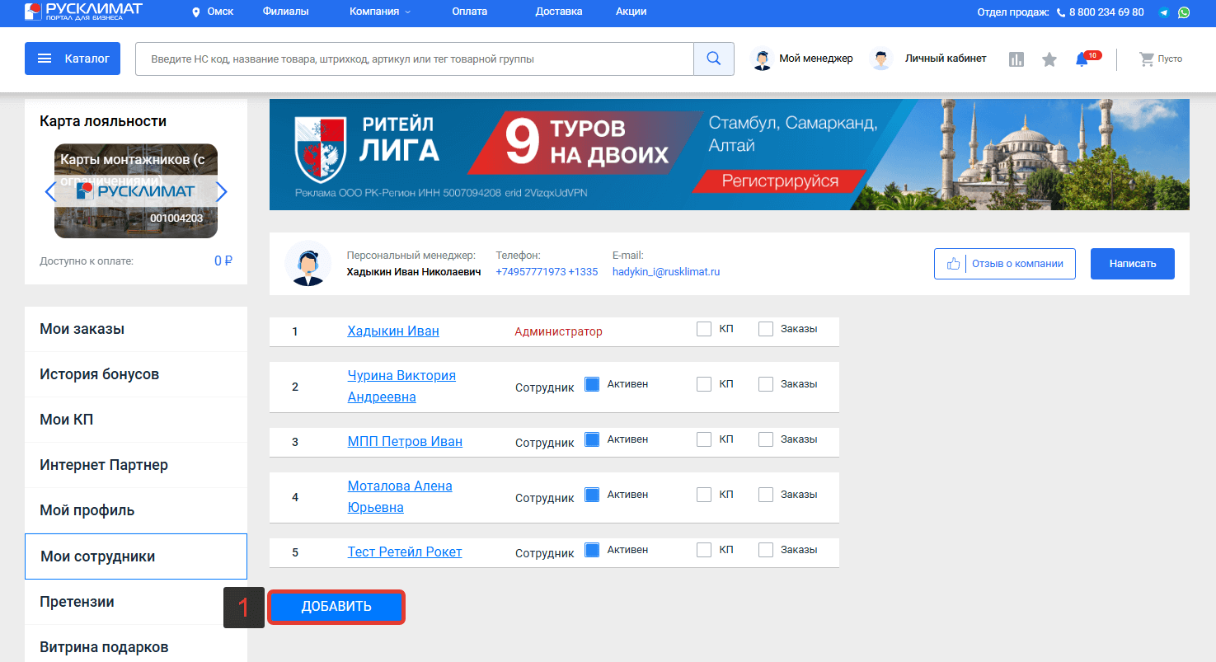Click the phone icon near sales number
The height and width of the screenshot is (662, 1216).
(x=1061, y=12)
